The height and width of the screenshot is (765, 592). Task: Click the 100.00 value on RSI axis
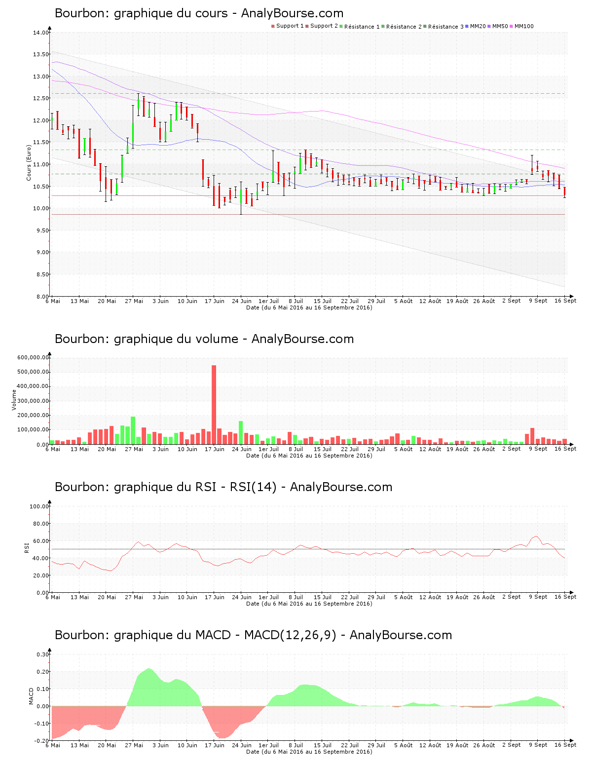[x=39, y=506]
